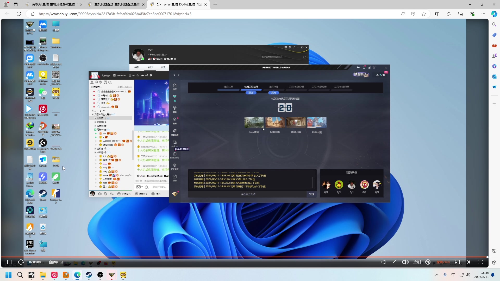Open the Copilot icon in Edge
Image resolution: width=500 pixels, height=281 pixels.
[x=494, y=14]
